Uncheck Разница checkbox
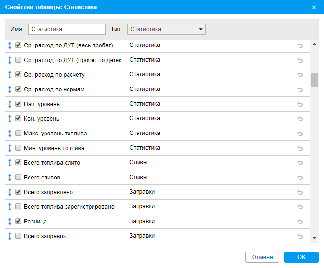324x268 pixels. tap(18, 221)
